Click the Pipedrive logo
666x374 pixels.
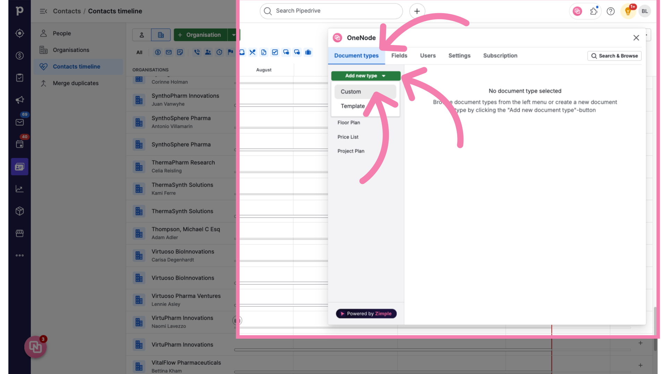coord(20,11)
